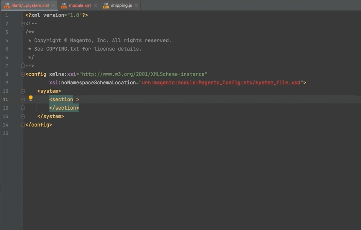Close the module.xml editor tab
This screenshot has height=230, width=361.
coord(96,6)
